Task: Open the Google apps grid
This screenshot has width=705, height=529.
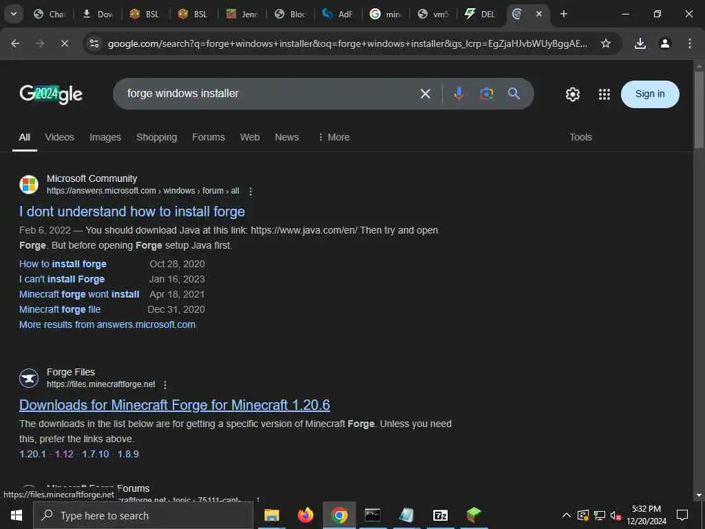Action: 604,94
